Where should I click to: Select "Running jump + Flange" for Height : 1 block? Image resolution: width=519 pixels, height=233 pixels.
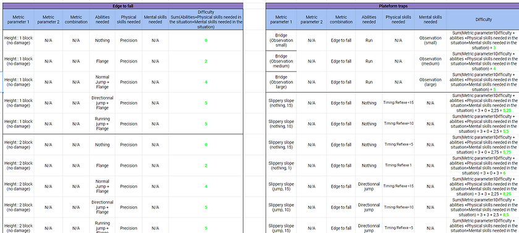click(103, 124)
